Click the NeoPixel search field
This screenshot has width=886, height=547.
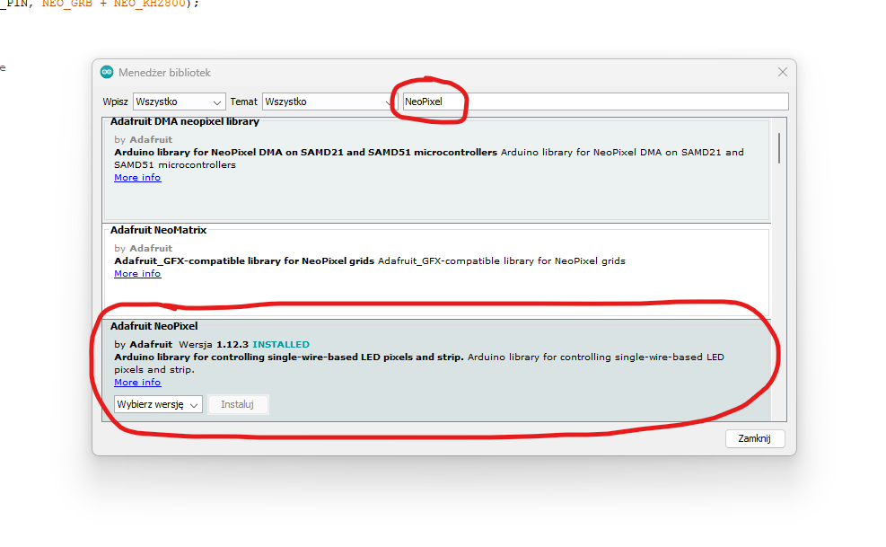(x=595, y=101)
